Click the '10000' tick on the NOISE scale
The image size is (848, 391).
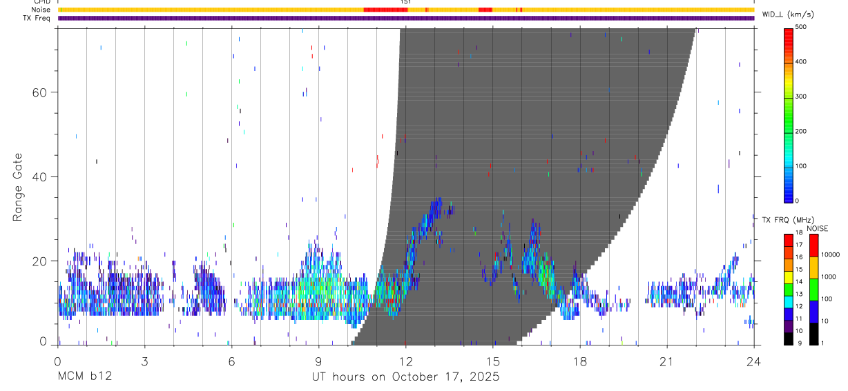(x=831, y=254)
